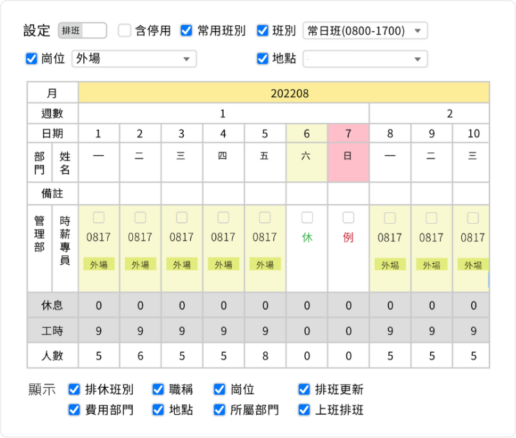
Task: Tick the shift checkbox for date 5
Action: [x=265, y=217]
